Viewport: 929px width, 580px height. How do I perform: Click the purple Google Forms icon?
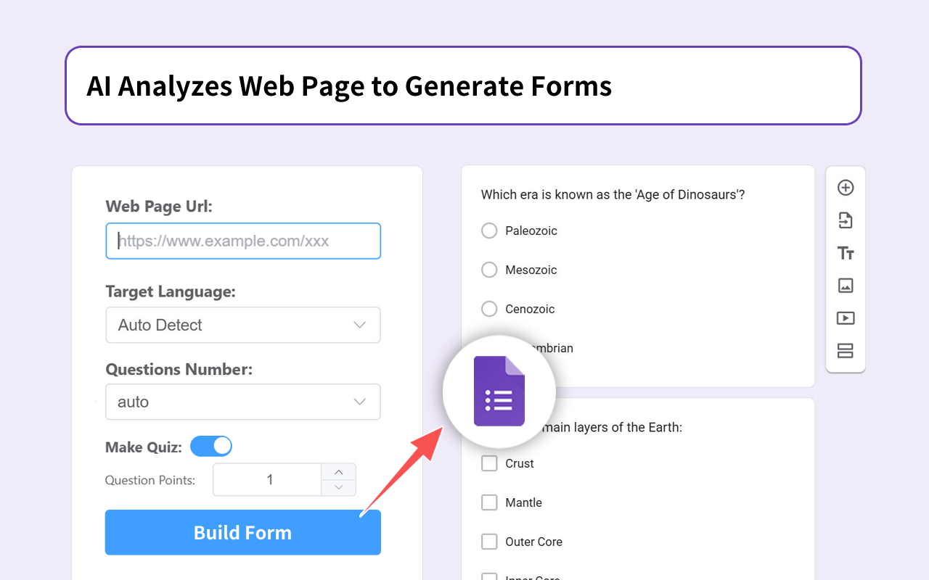click(x=499, y=391)
